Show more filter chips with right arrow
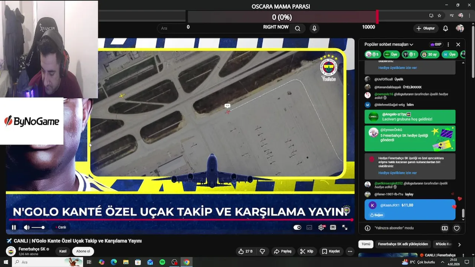Image resolution: width=475 pixels, height=267 pixels. tap(459, 244)
